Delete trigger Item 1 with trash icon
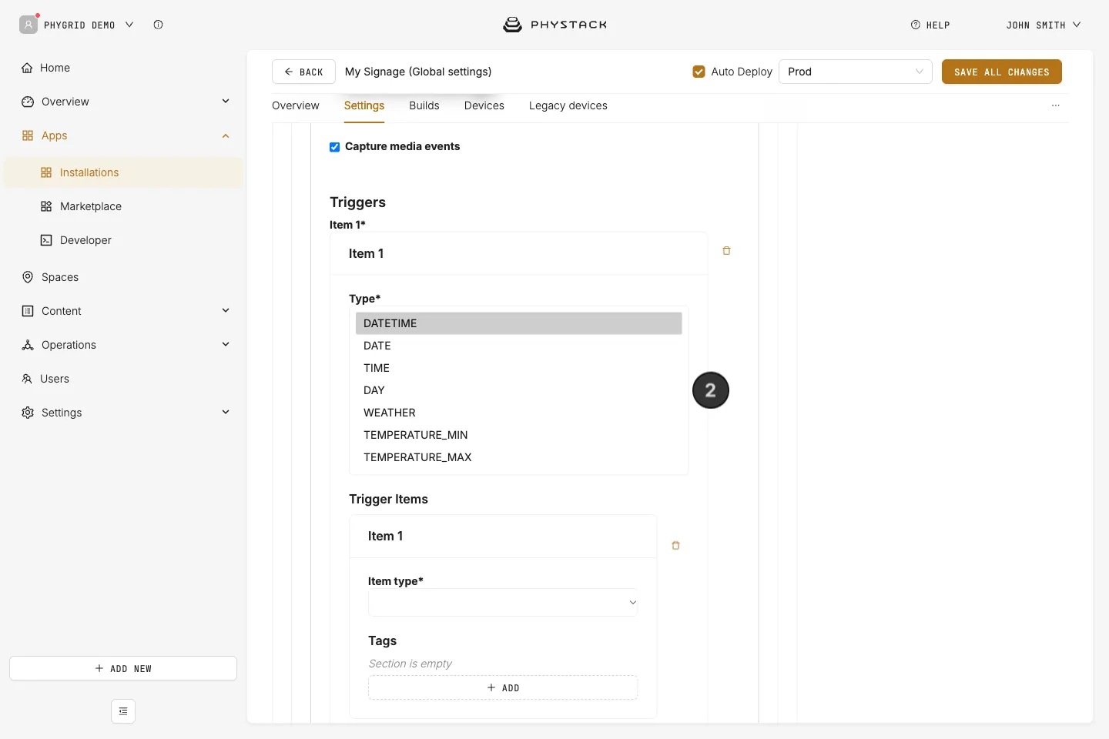Screen dimensions: 1109x739 tap(726, 251)
